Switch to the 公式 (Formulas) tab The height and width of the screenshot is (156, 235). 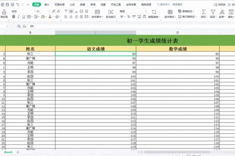pos(72,5)
